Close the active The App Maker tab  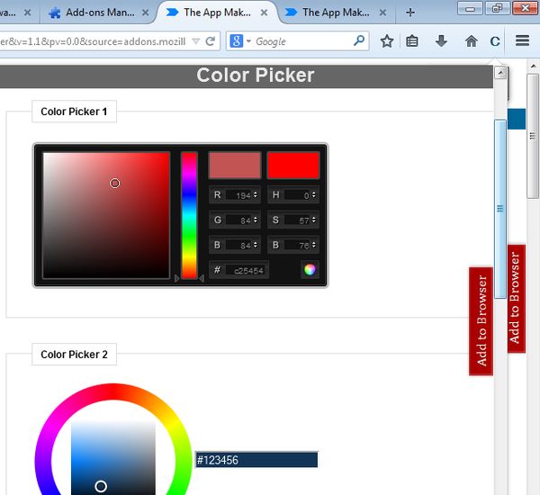point(264,13)
